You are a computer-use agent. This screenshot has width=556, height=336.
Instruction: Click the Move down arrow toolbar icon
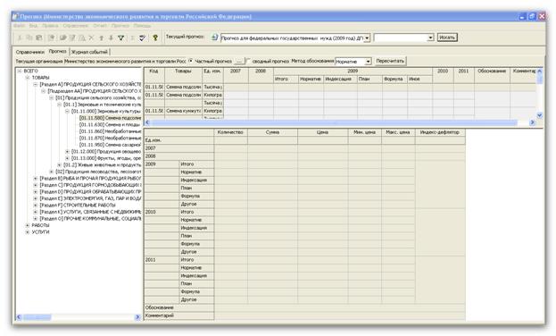click(x=111, y=38)
